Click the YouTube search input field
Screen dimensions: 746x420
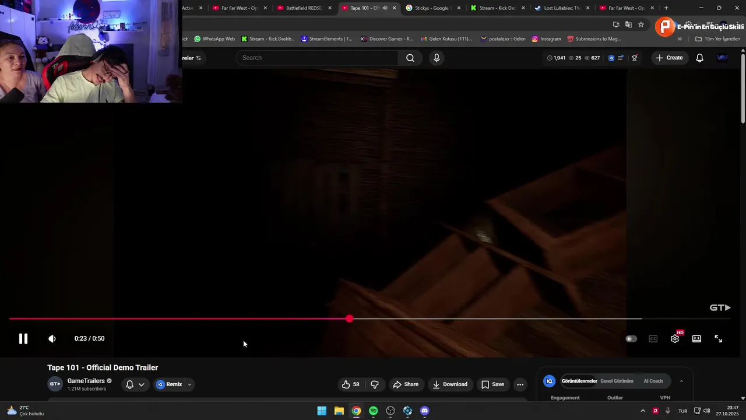point(318,58)
